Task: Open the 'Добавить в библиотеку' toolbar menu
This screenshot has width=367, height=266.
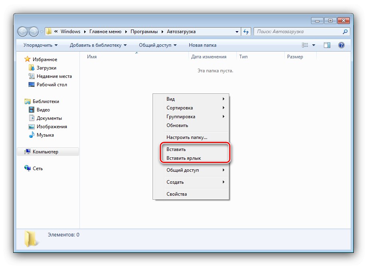Action: 98,45
